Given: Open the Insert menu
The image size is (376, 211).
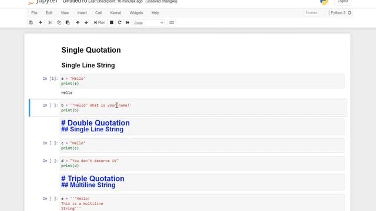Looking at the screenshot, I should coord(82,13).
